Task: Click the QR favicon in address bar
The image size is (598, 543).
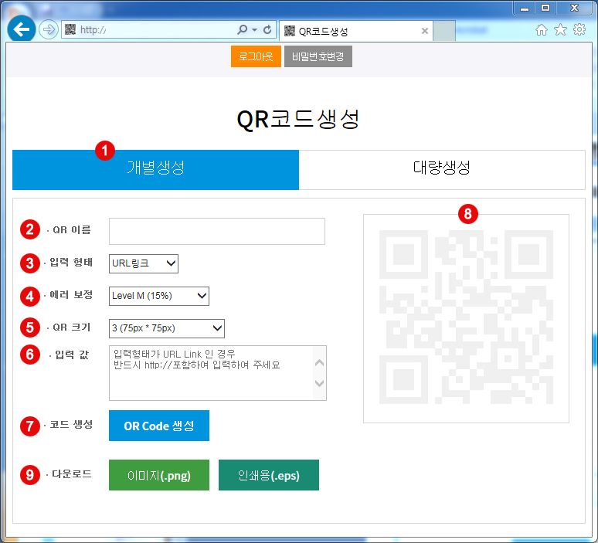Action: 70,29
